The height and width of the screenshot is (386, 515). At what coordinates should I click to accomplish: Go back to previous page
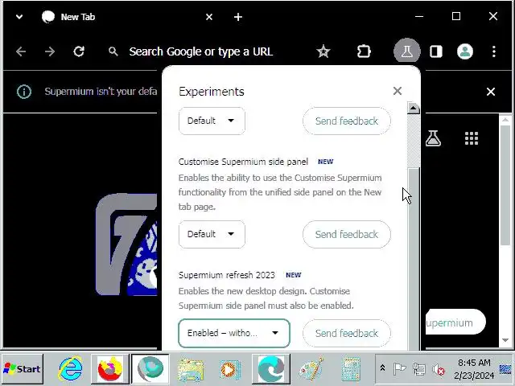(21, 51)
